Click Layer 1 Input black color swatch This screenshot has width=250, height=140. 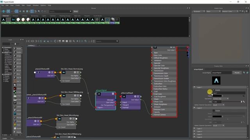point(217,96)
